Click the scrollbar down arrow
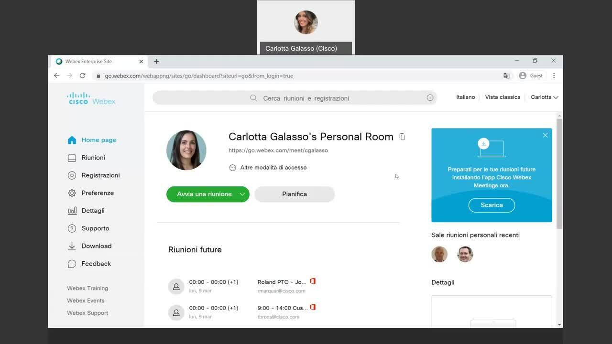This screenshot has height=344, width=612. coord(559,324)
